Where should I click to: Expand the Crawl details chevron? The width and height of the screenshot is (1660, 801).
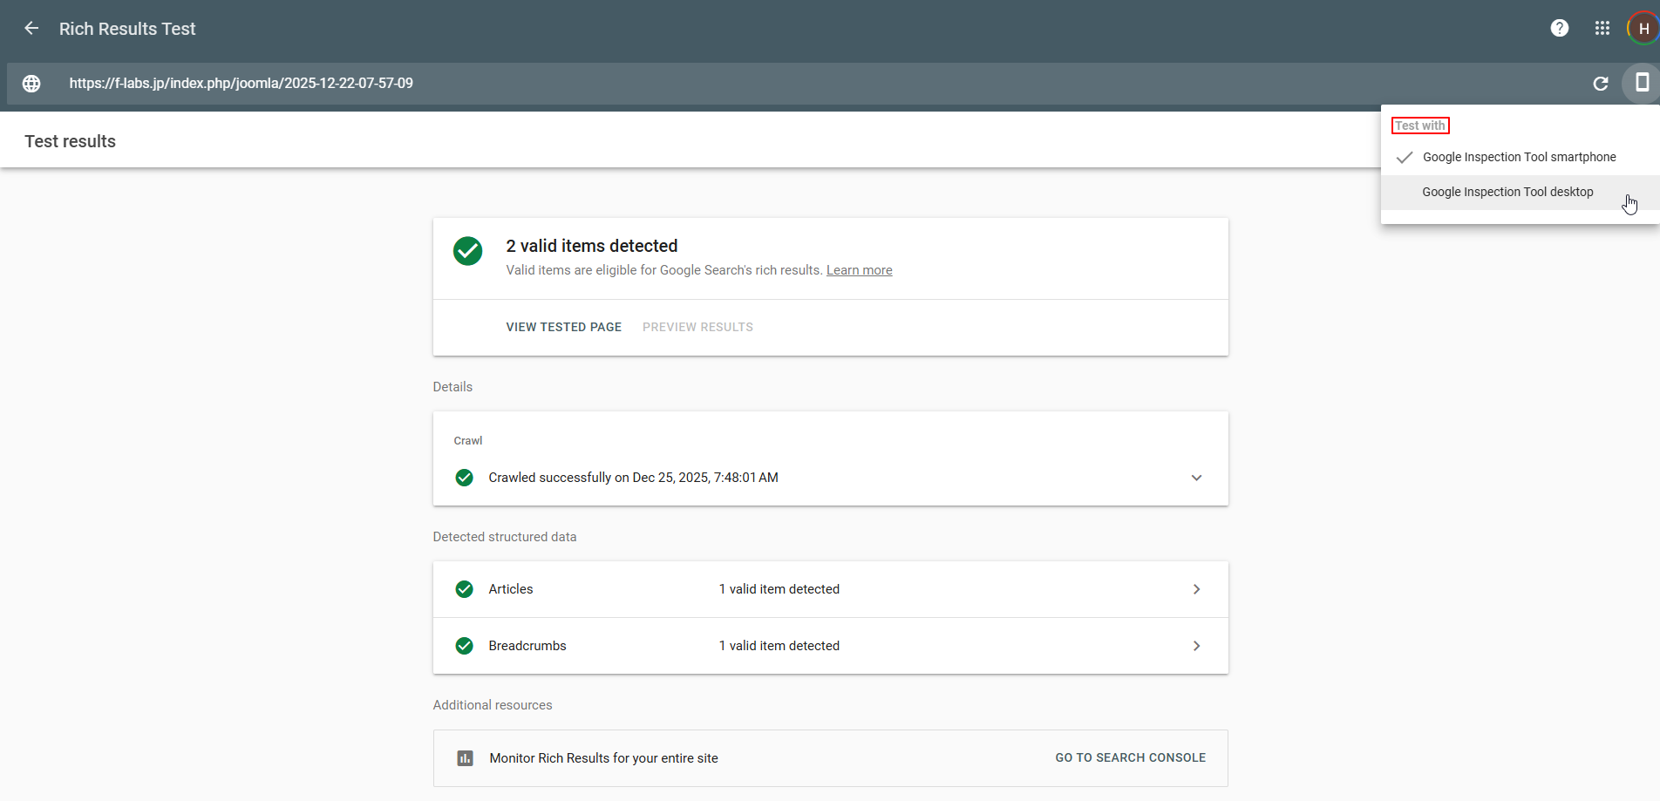pos(1196,478)
